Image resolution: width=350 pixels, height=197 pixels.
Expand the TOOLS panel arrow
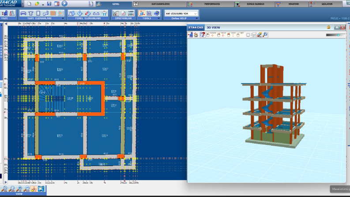click(x=159, y=18)
